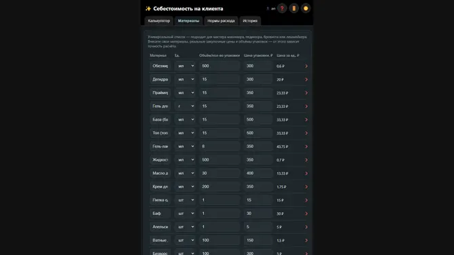Go to the История tab
The width and height of the screenshot is (454, 255).
point(250,21)
